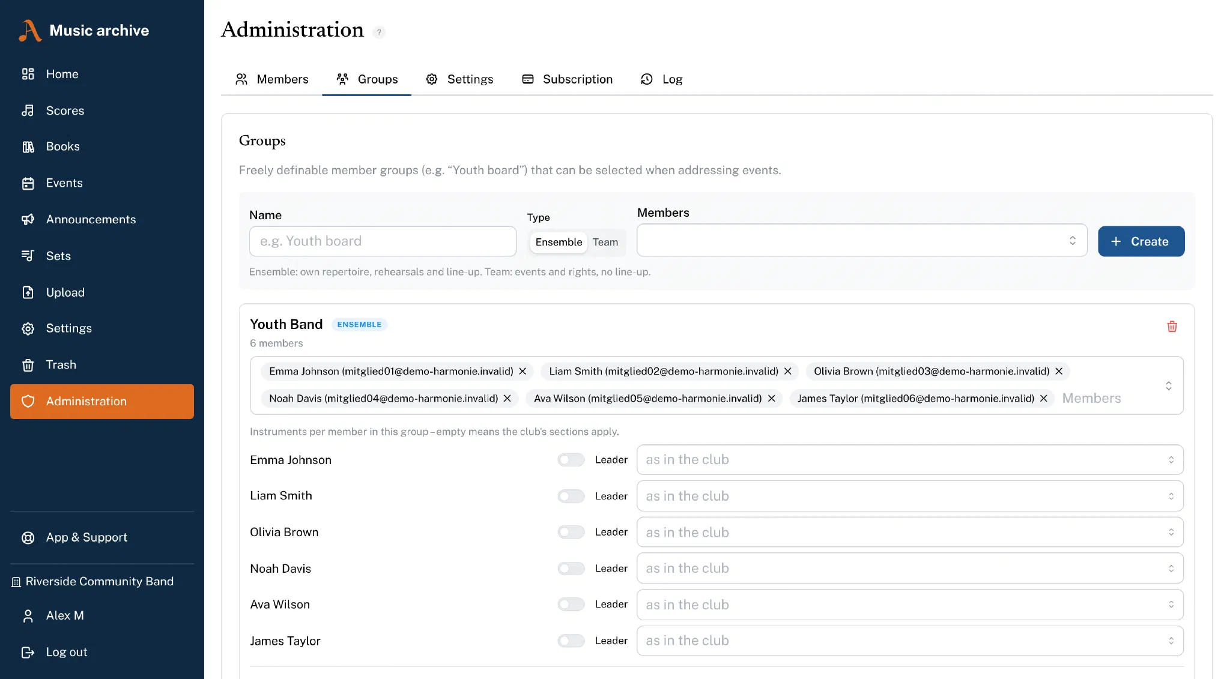This screenshot has width=1230, height=679.
Task: Open instrument dropdown for Liam Smith
Action: (x=910, y=496)
